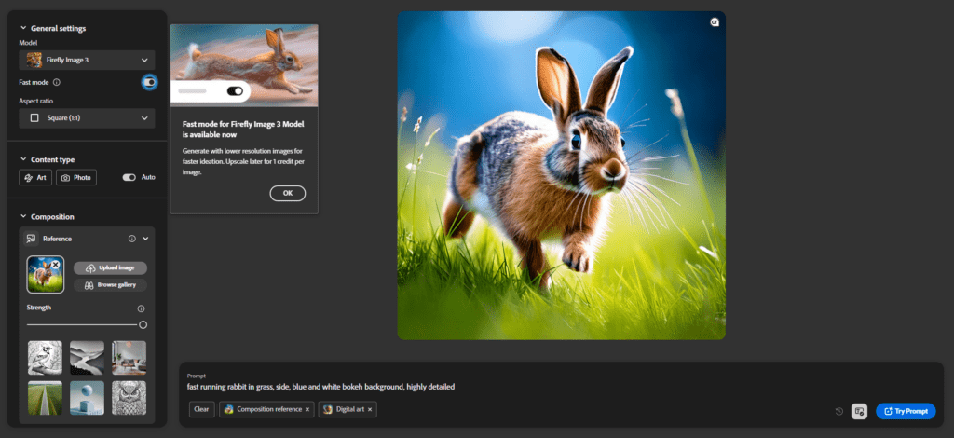Click the Try Prompt button
Screen dimensions: 954x438
[906, 411]
